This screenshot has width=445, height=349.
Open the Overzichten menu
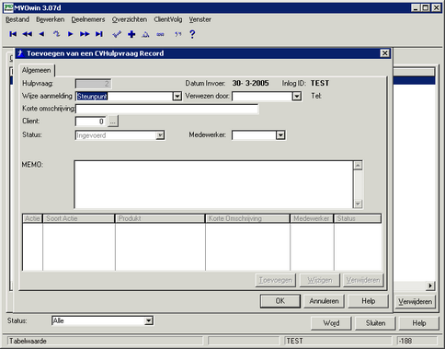tap(129, 19)
